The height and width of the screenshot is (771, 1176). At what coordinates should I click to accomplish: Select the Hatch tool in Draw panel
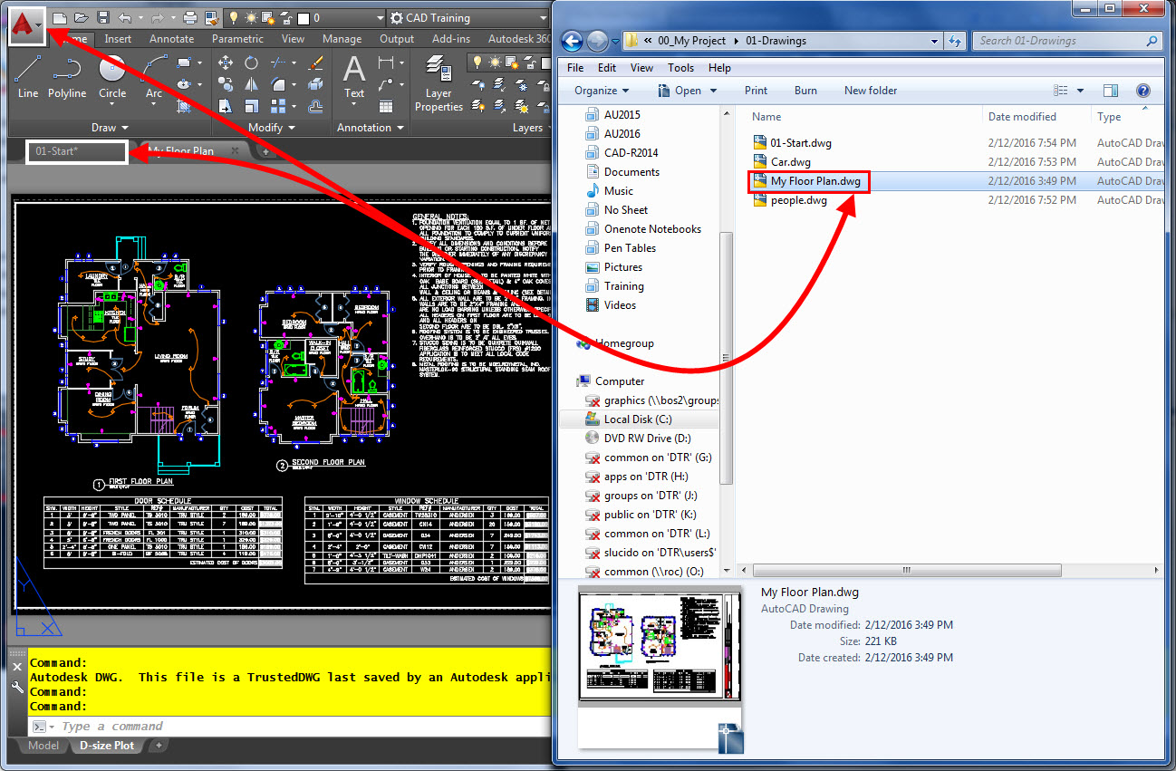[x=185, y=105]
